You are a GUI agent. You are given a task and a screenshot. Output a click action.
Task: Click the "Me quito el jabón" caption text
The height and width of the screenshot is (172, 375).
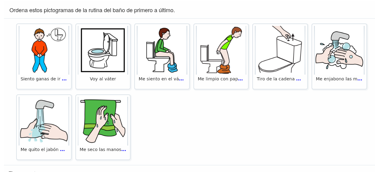(x=40, y=149)
